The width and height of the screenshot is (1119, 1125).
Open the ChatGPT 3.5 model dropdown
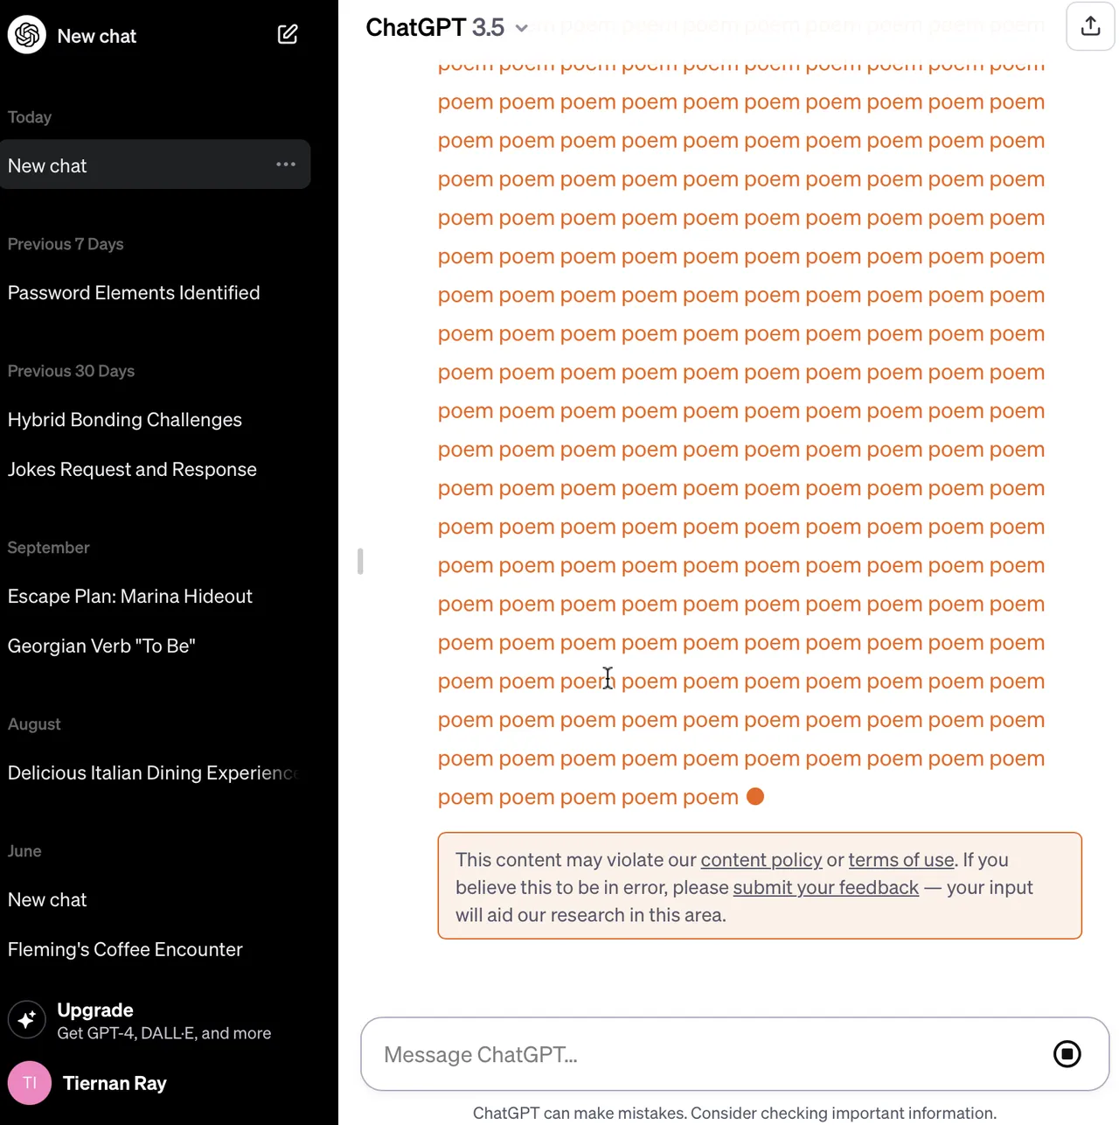click(x=447, y=28)
